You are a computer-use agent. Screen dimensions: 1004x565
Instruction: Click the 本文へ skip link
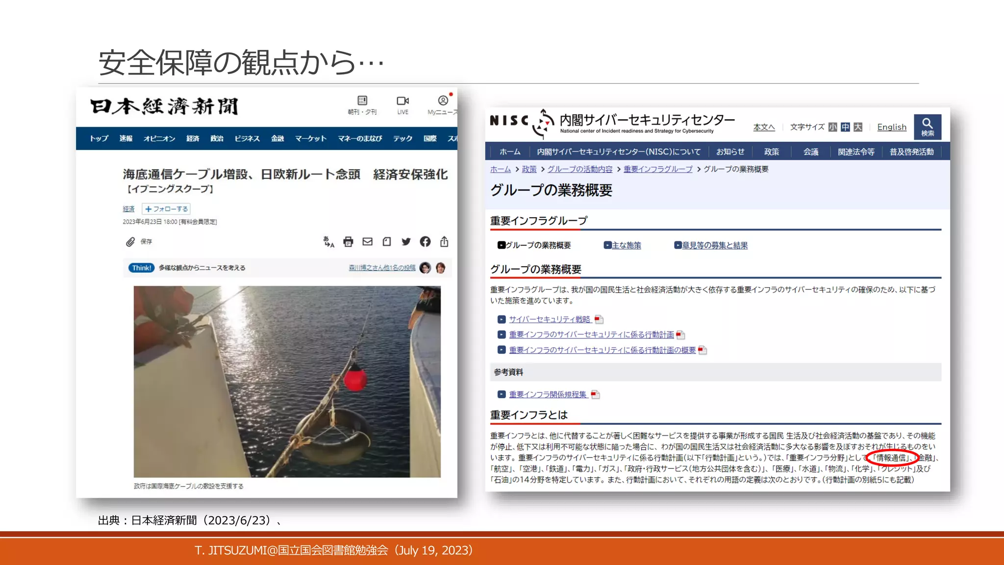click(x=764, y=128)
